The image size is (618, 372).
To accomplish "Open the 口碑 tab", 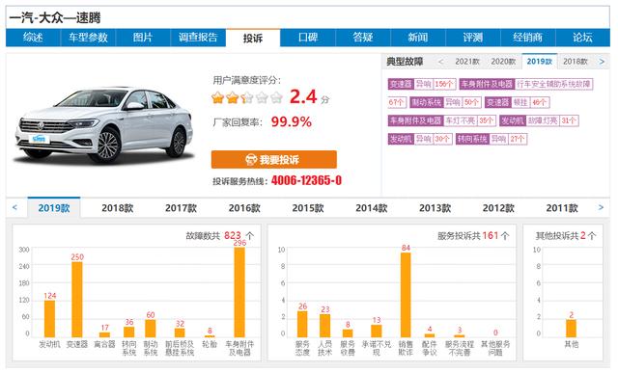I will [308, 38].
